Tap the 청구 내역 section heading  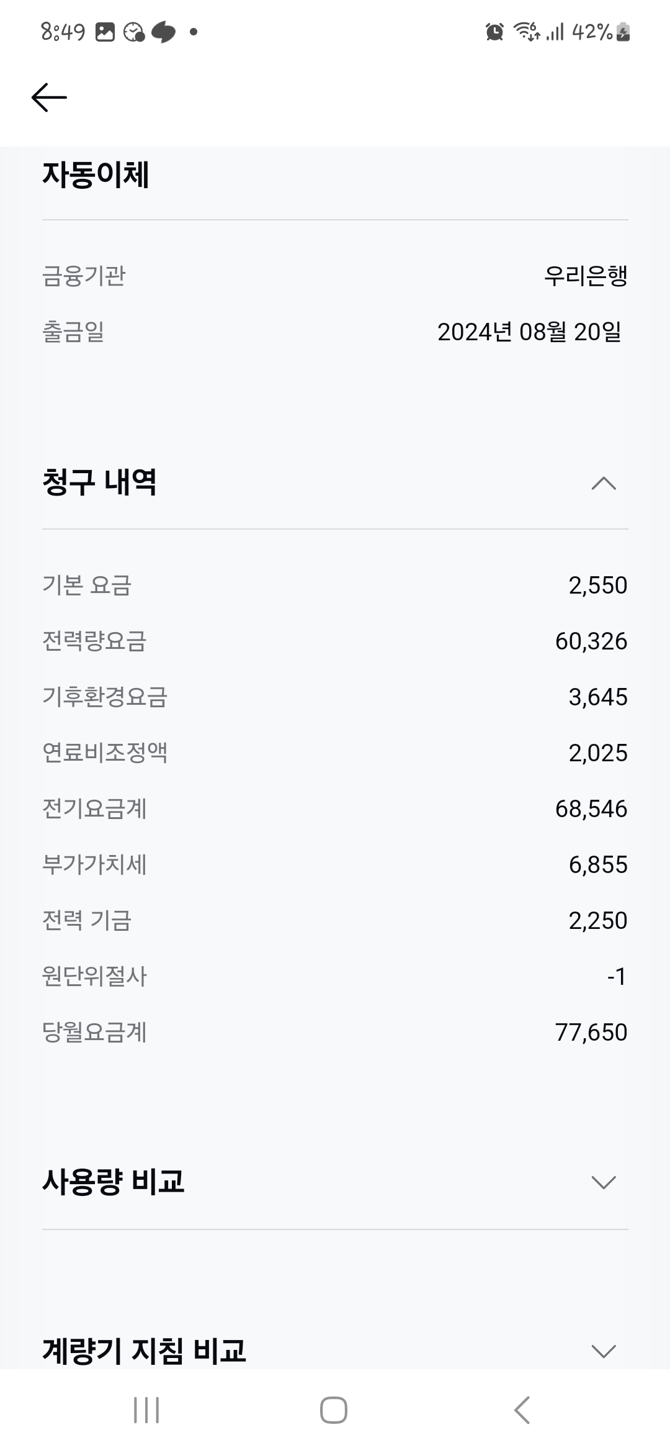click(x=99, y=482)
